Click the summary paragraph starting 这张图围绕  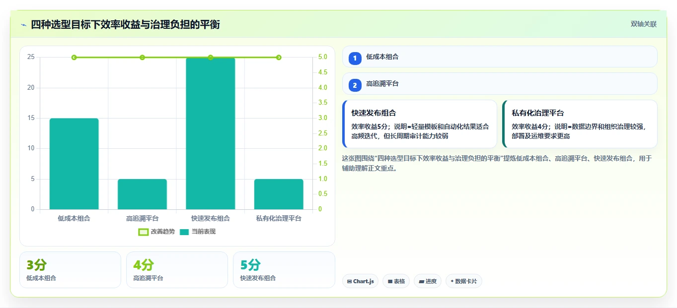click(x=497, y=163)
